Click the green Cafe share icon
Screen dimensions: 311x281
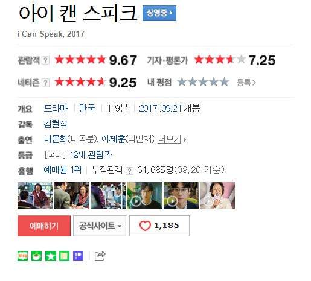[x=36, y=256]
